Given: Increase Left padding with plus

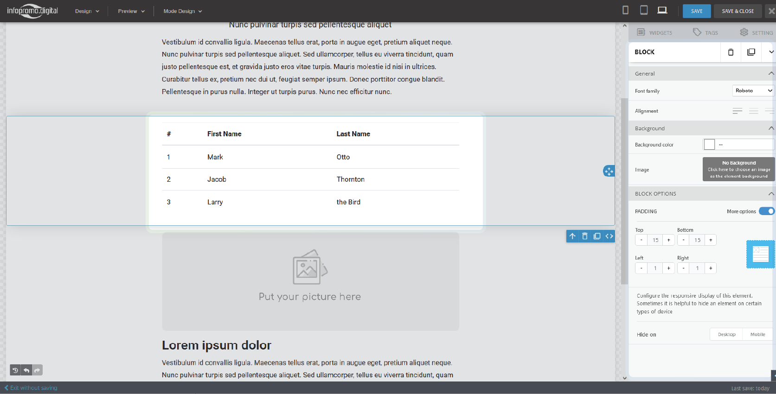Looking at the screenshot, I should [x=668, y=268].
